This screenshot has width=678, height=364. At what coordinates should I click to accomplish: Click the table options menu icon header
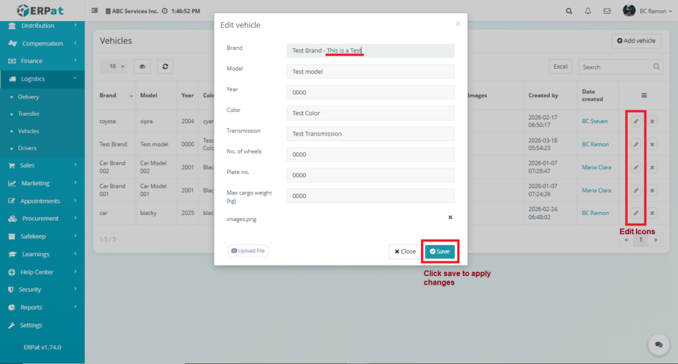coord(644,95)
